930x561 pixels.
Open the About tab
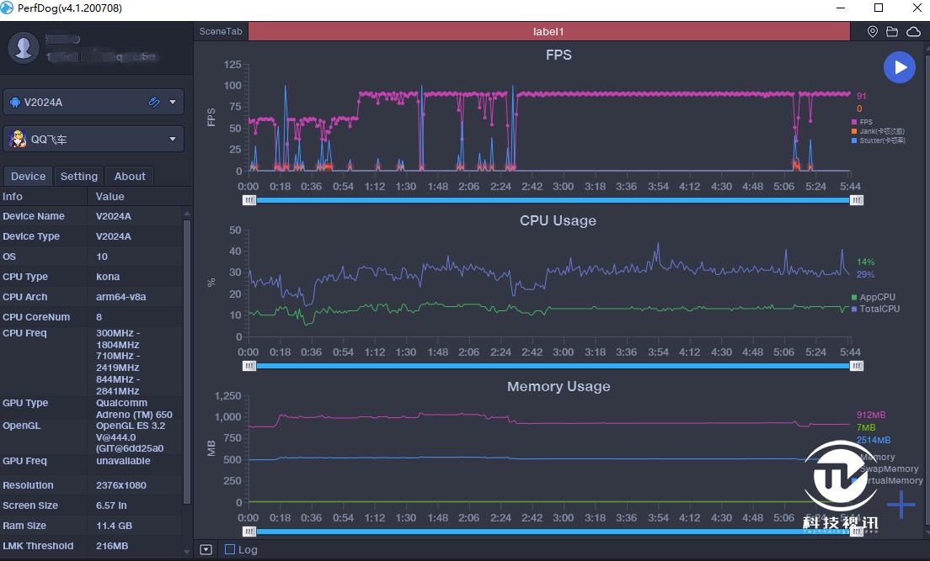(x=130, y=176)
